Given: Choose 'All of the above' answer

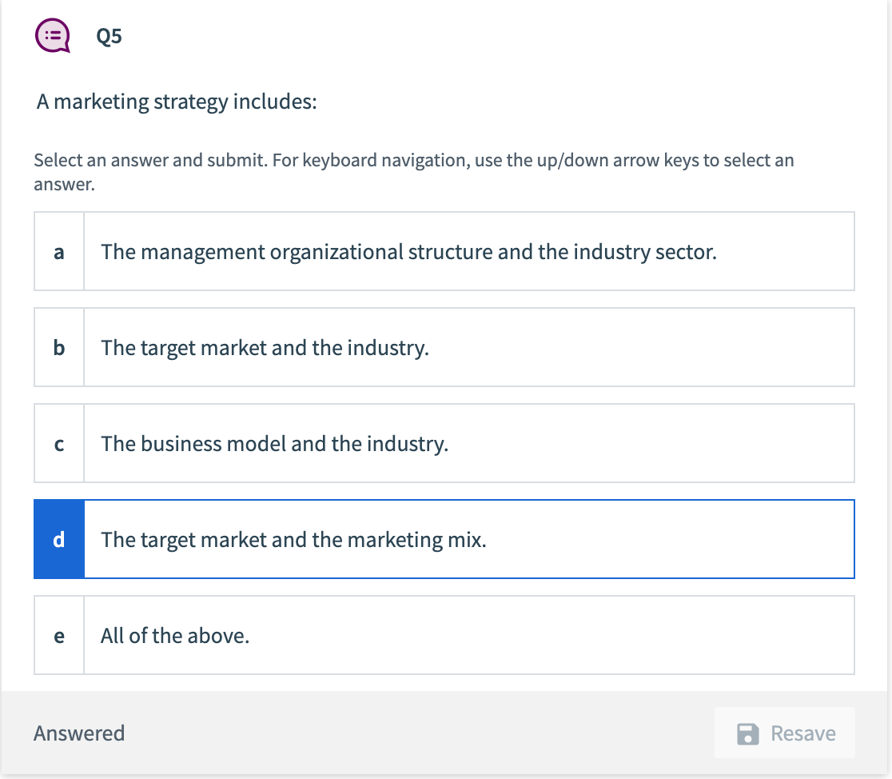Looking at the screenshot, I should tap(175, 635).
